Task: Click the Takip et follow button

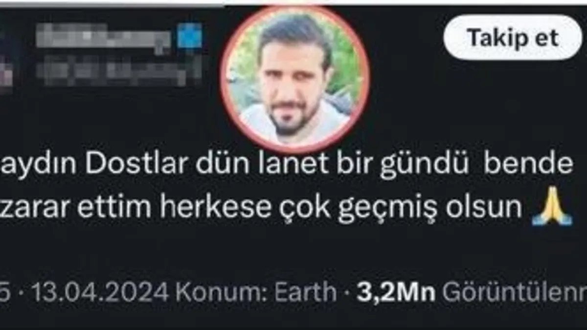Action: pos(513,38)
